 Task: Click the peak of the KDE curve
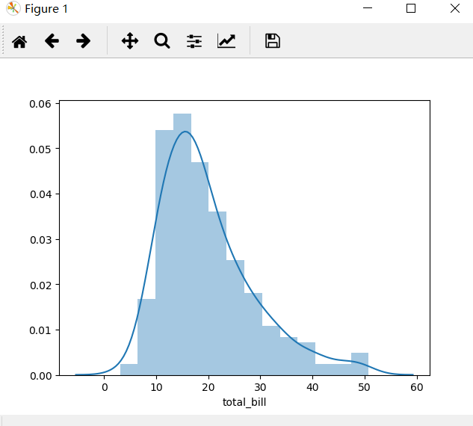click(x=185, y=132)
